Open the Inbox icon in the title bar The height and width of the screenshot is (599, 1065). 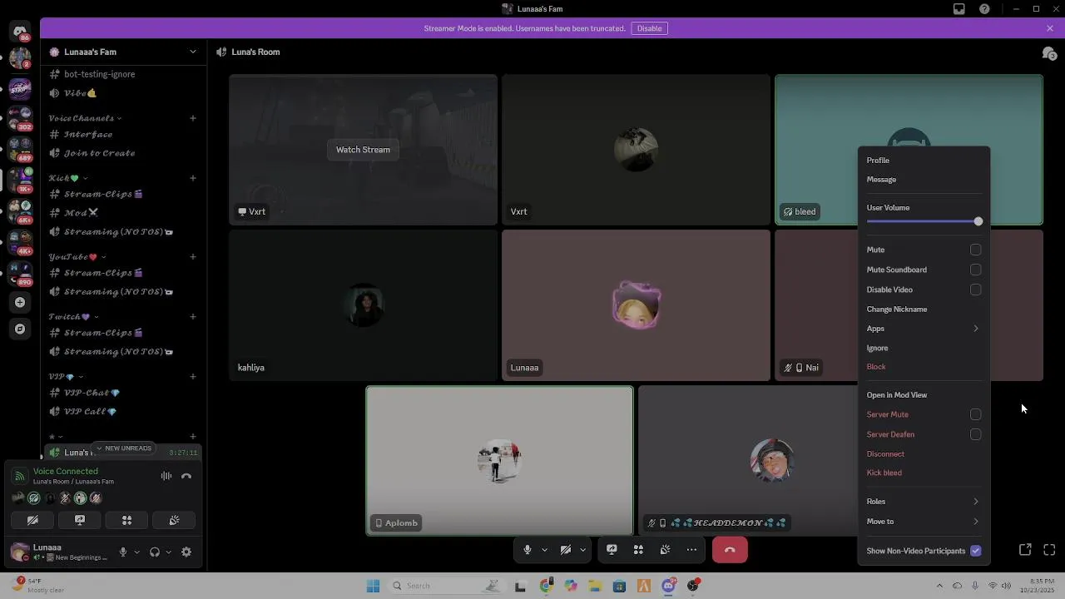pyautogui.click(x=959, y=9)
